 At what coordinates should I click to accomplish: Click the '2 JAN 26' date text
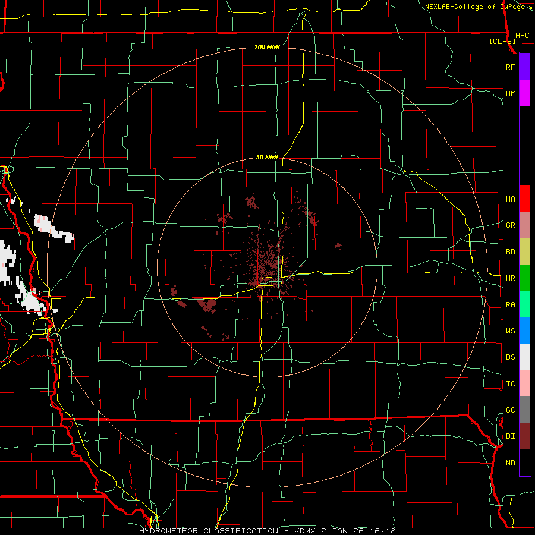tap(344, 531)
